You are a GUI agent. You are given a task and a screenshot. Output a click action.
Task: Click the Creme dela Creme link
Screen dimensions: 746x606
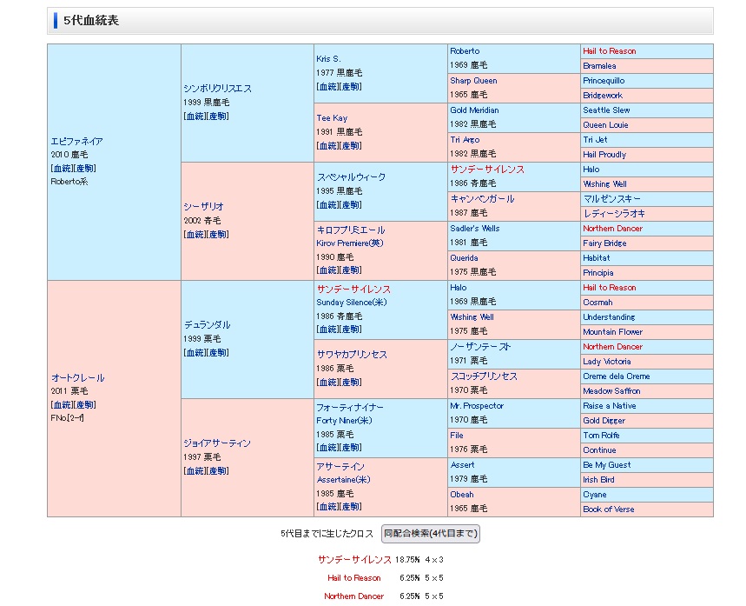pyautogui.click(x=617, y=376)
